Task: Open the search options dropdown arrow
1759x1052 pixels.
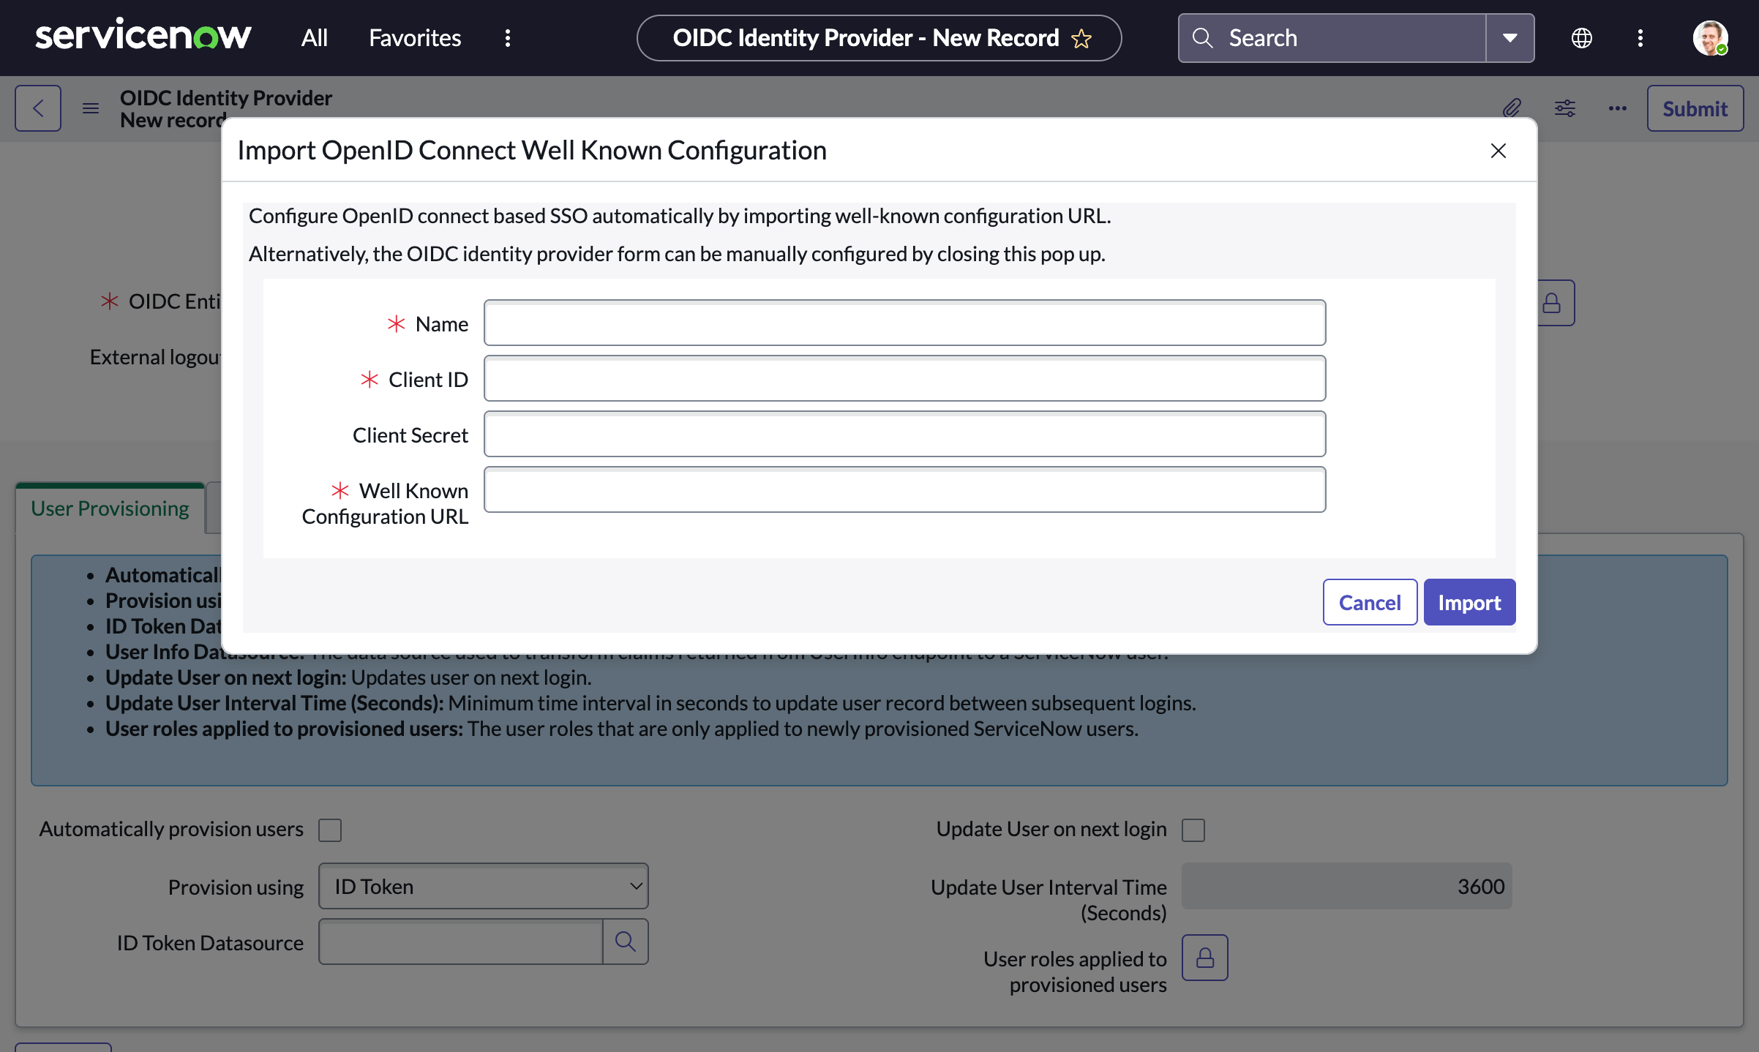Action: [1509, 37]
